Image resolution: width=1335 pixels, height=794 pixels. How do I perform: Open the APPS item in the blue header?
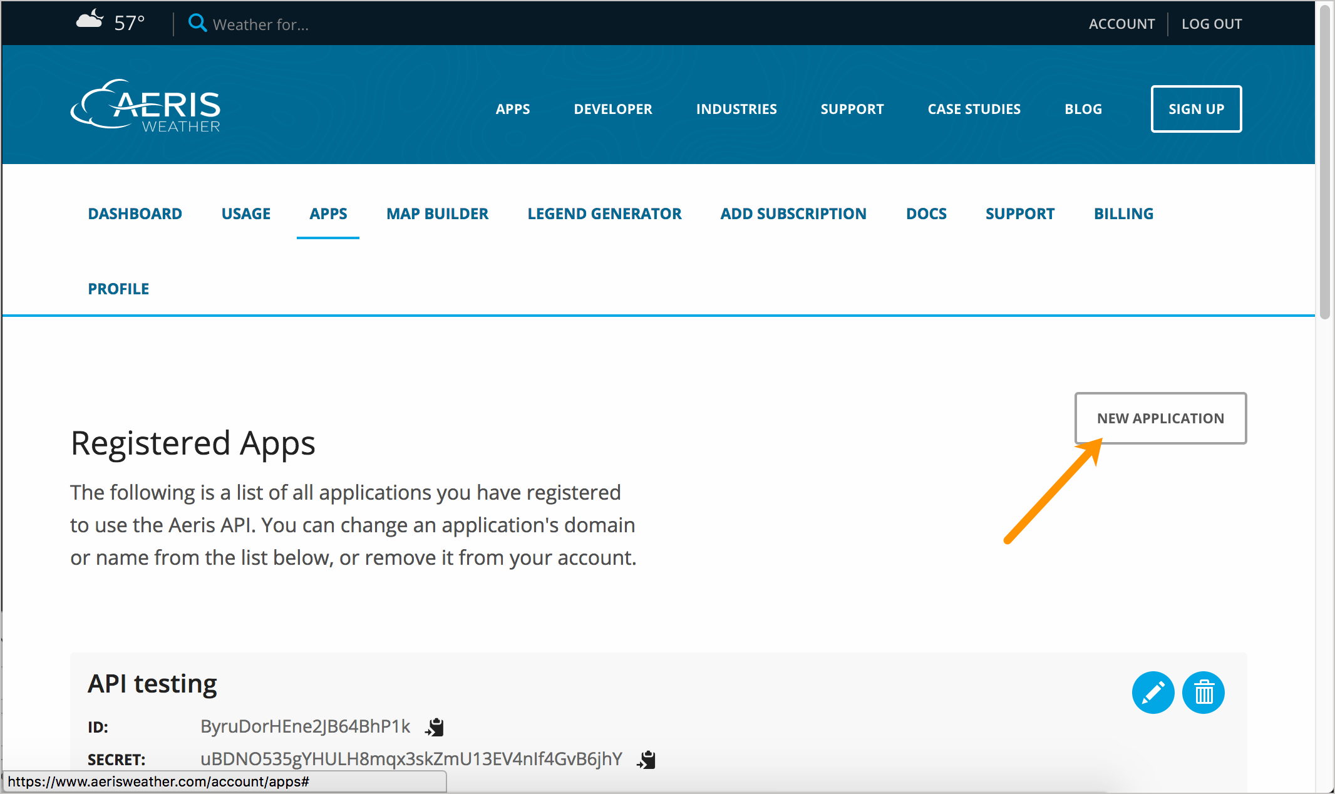point(513,109)
